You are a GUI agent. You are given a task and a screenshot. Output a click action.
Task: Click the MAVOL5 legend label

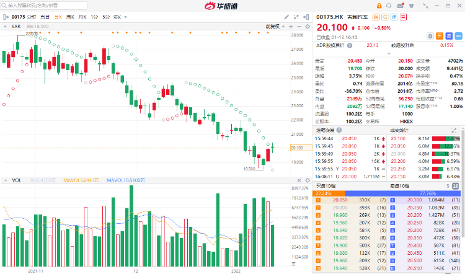[x=81, y=180]
